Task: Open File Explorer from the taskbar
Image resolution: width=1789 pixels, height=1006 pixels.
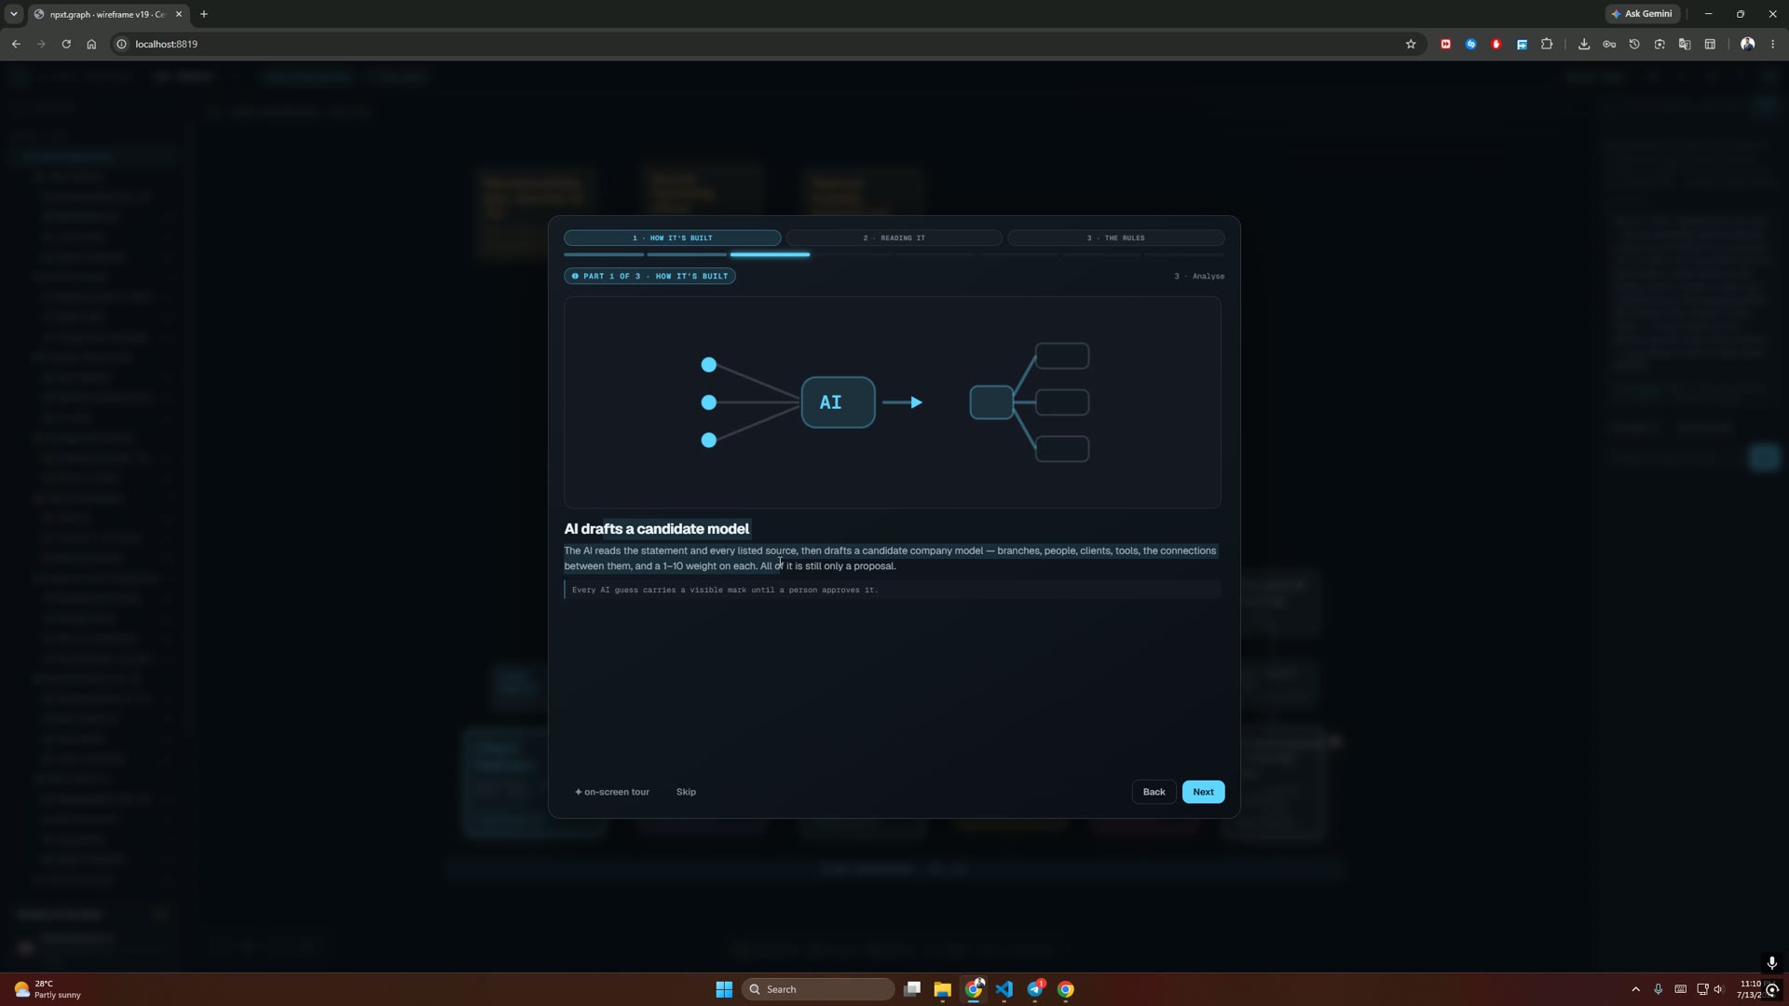Action: tap(942, 989)
